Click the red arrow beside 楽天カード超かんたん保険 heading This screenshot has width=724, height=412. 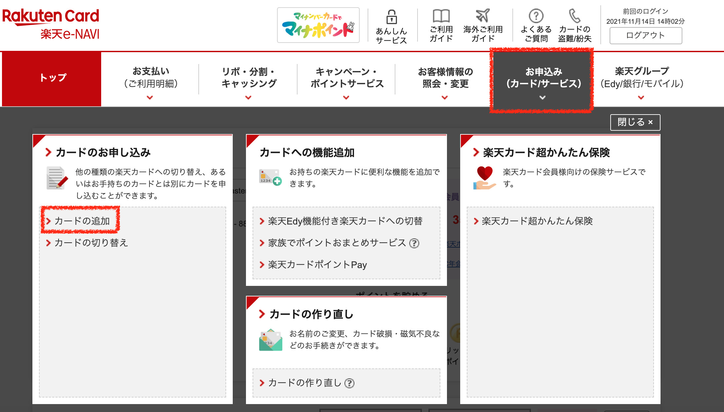coord(476,152)
